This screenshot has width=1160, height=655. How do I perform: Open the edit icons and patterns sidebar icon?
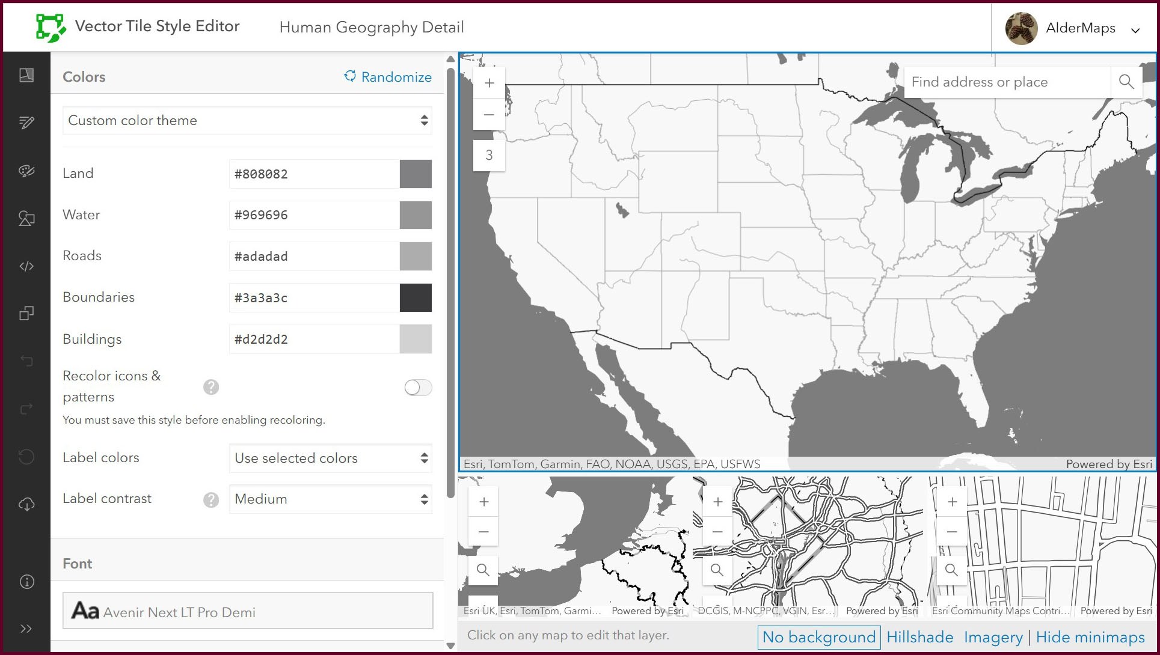click(x=26, y=218)
